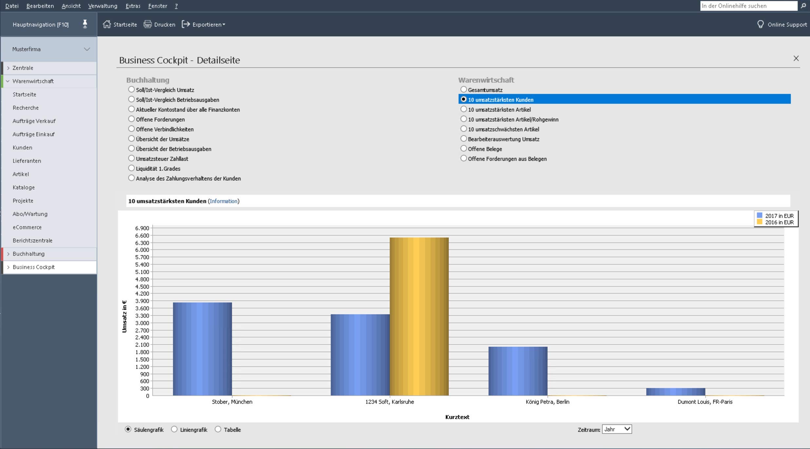Screen dimensions: 810x449
Task: Click the blue bar for Stober, München
Action: [202, 349]
